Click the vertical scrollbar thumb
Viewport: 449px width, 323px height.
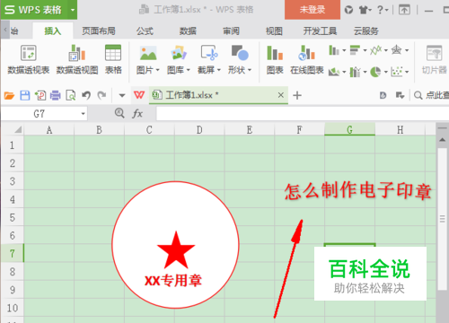(x=443, y=219)
